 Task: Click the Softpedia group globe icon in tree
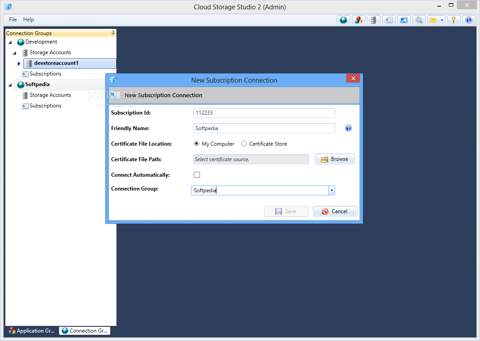point(20,84)
